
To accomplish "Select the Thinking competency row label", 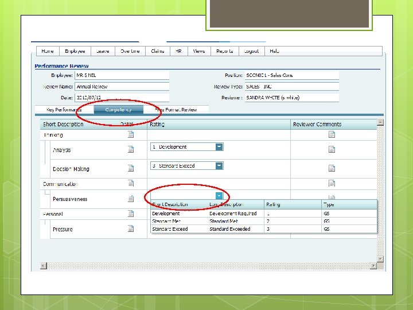I will pos(53,135).
